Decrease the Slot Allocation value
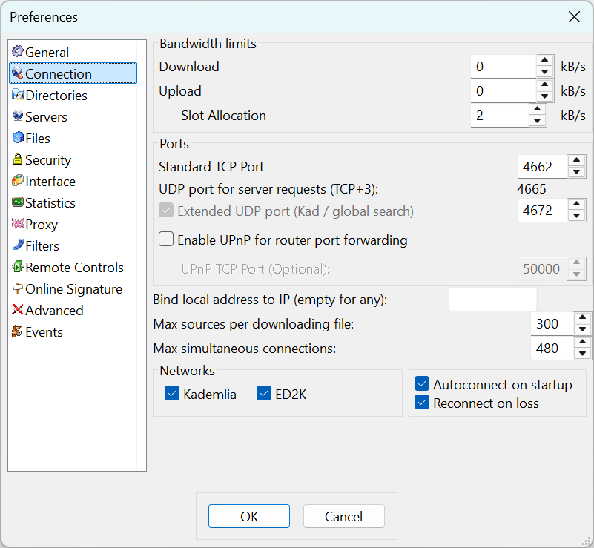Image resolution: width=594 pixels, height=548 pixels. 537,121
